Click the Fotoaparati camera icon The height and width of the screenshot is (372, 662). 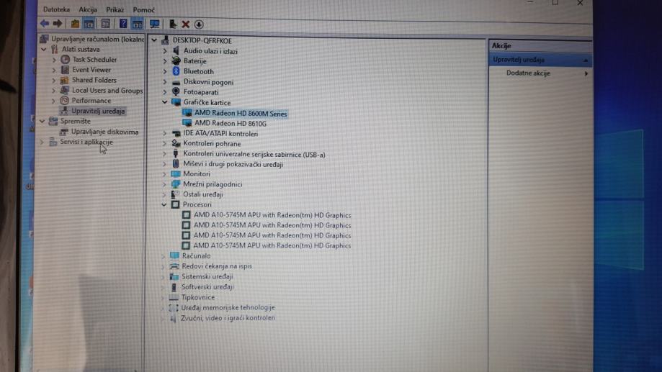pos(176,91)
